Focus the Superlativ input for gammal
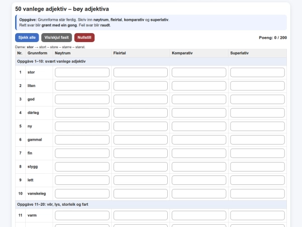 pos(257,140)
